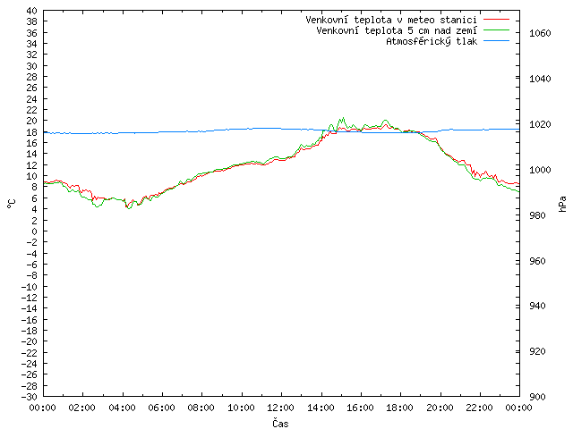Click the red legend line sample
The height and width of the screenshot is (429, 573).
(x=496, y=20)
